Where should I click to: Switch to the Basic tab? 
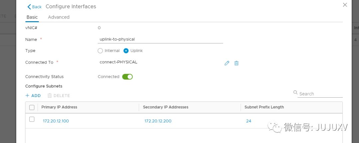coord(32,17)
